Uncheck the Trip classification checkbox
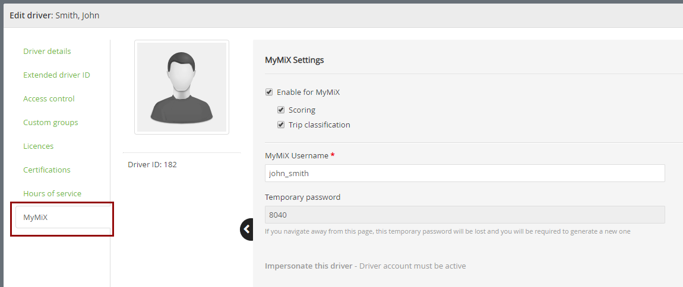Viewport: 683px width, 287px height. tap(280, 125)
